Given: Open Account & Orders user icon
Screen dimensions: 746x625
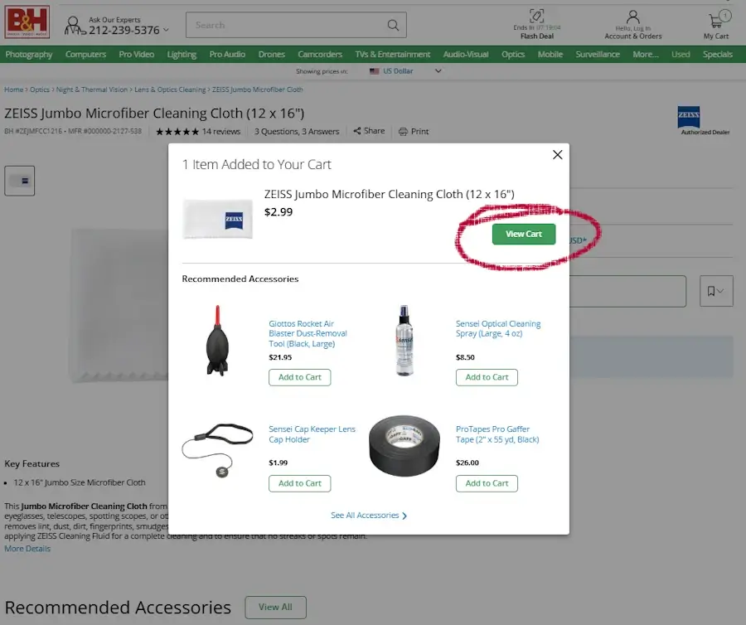Looking at the screenshot, I should pos(632,17).
